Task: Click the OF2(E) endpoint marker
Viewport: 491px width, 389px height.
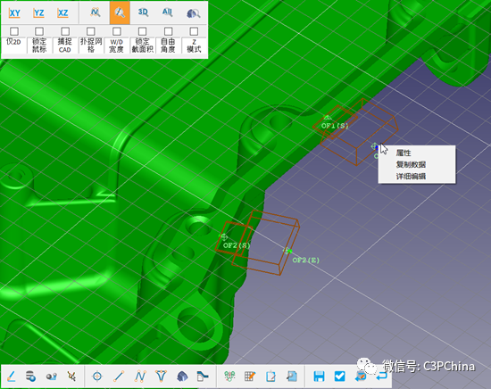Action: tap(287, 251)
